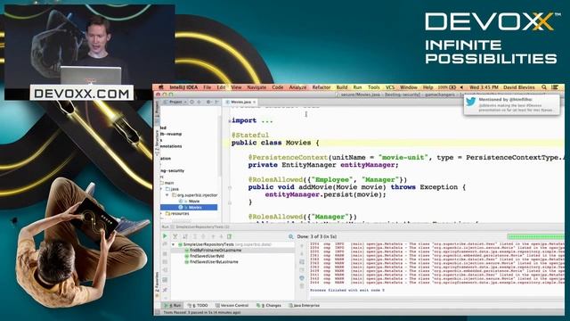Select the Movies.java editor tab

(240, 103)
